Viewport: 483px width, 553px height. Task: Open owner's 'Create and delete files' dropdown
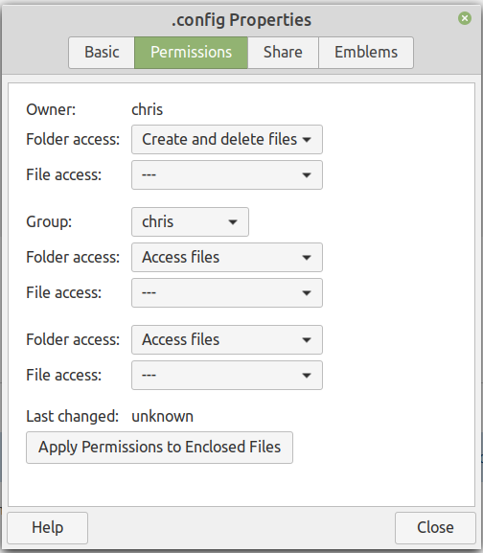click(x=227, y=139)
